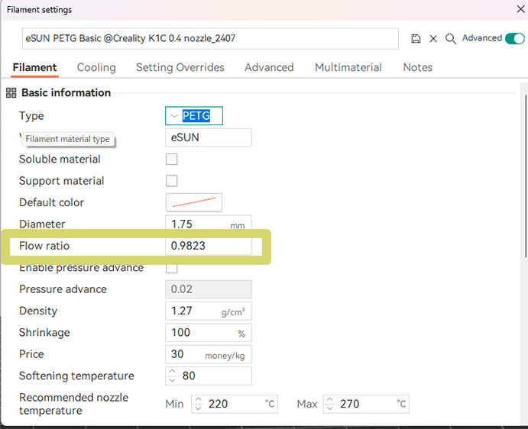Screen dimensions: 528x429
Task: Open the Setting Overrides tab
Action: point(180,67)
